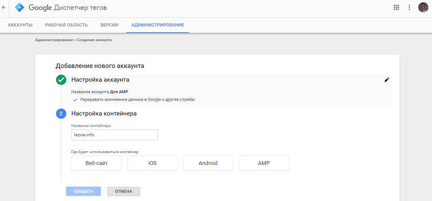Click the green completed step checkmark
Viewport: 432px width, 201px height.
(x=61, y=80)
